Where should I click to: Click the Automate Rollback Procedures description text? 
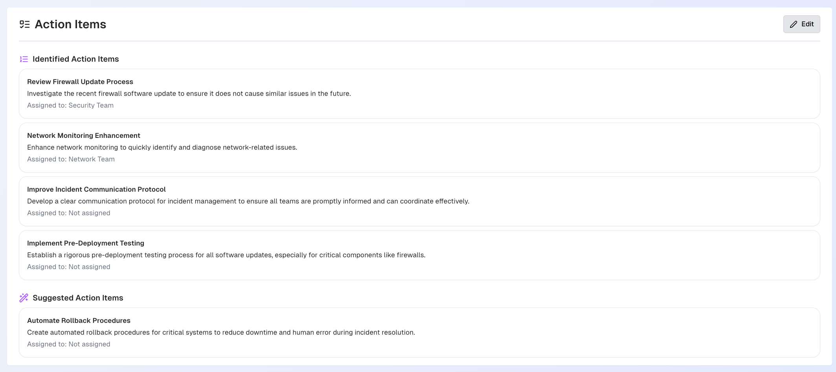coord(221,332)
